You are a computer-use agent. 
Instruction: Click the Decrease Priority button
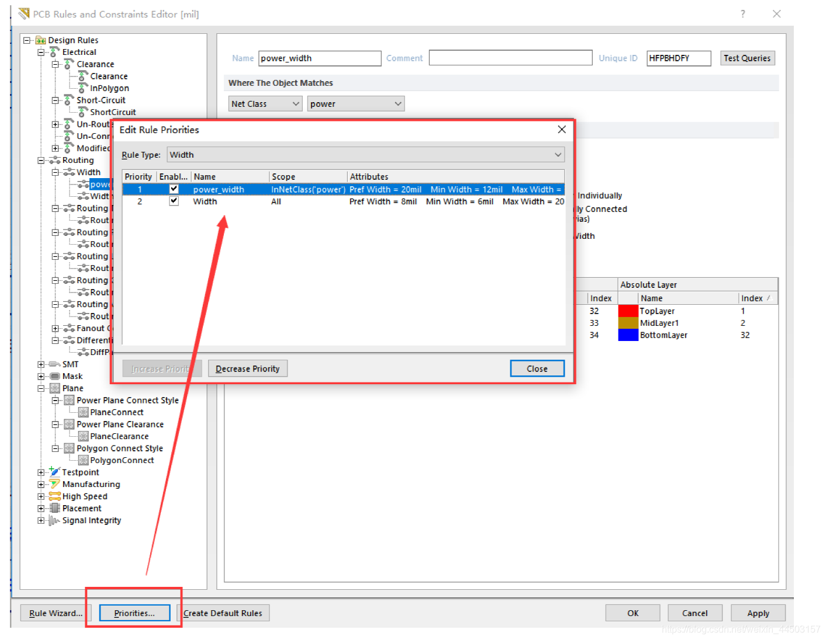coord(247,368)
